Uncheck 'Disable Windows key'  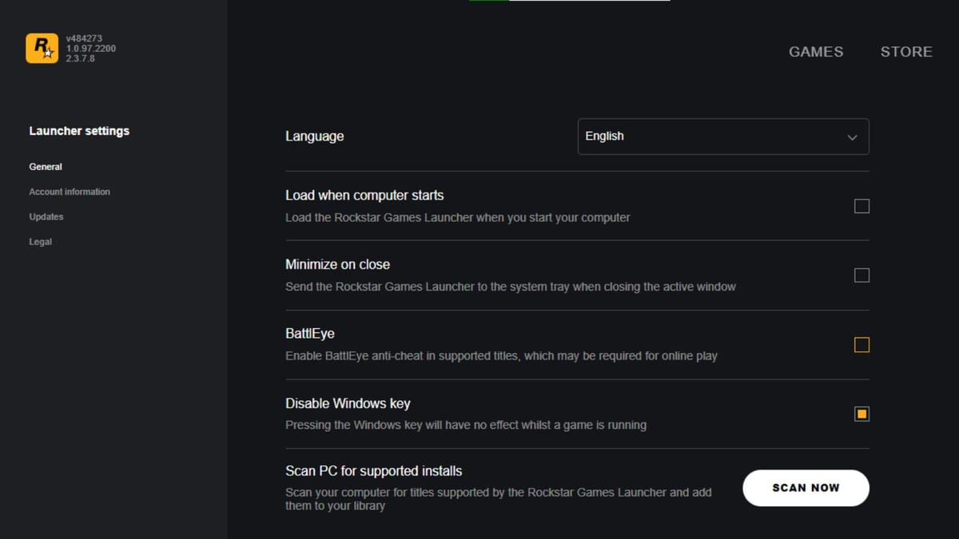coord(862,414)
